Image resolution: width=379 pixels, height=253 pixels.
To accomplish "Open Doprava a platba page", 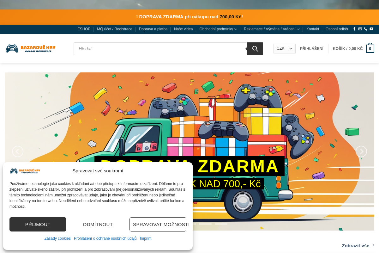I will click(153, 29).
